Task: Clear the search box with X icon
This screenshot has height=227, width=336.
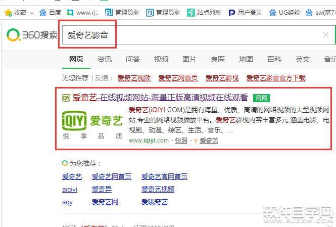Action: (326, 35)
